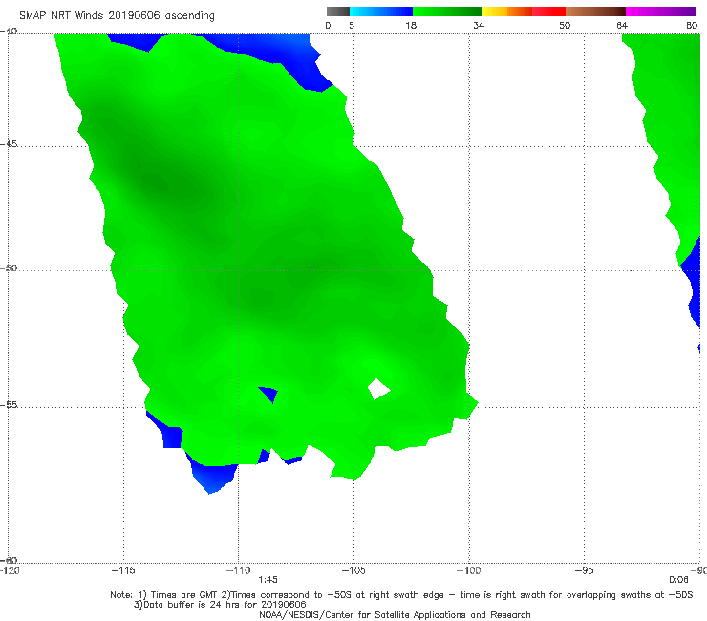Click the color bar label "80"
This screenshot has height=621, width=707.
pyautogui.click(x=692, y=25)
